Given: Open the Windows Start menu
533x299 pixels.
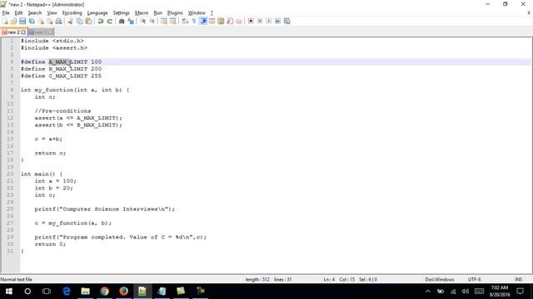Looking at the screenshot, I should click(x=9, y=292).
